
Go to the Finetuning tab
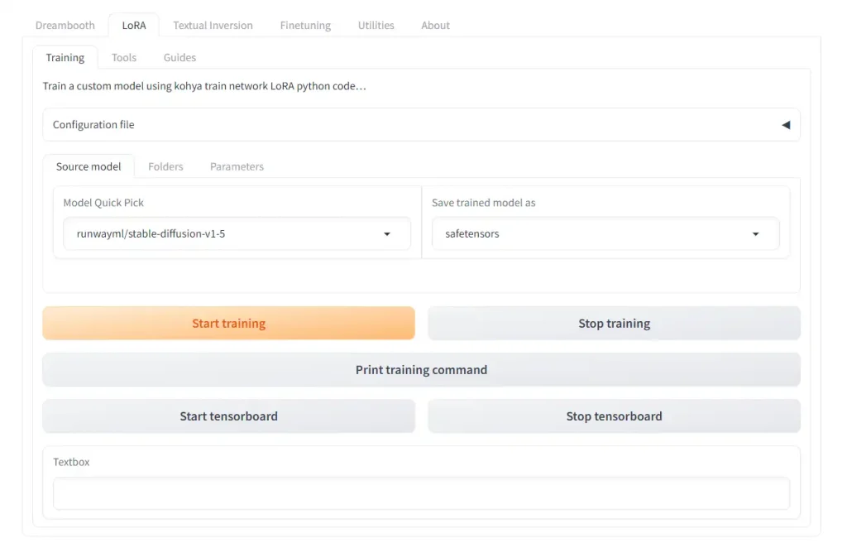coord(305,26)
